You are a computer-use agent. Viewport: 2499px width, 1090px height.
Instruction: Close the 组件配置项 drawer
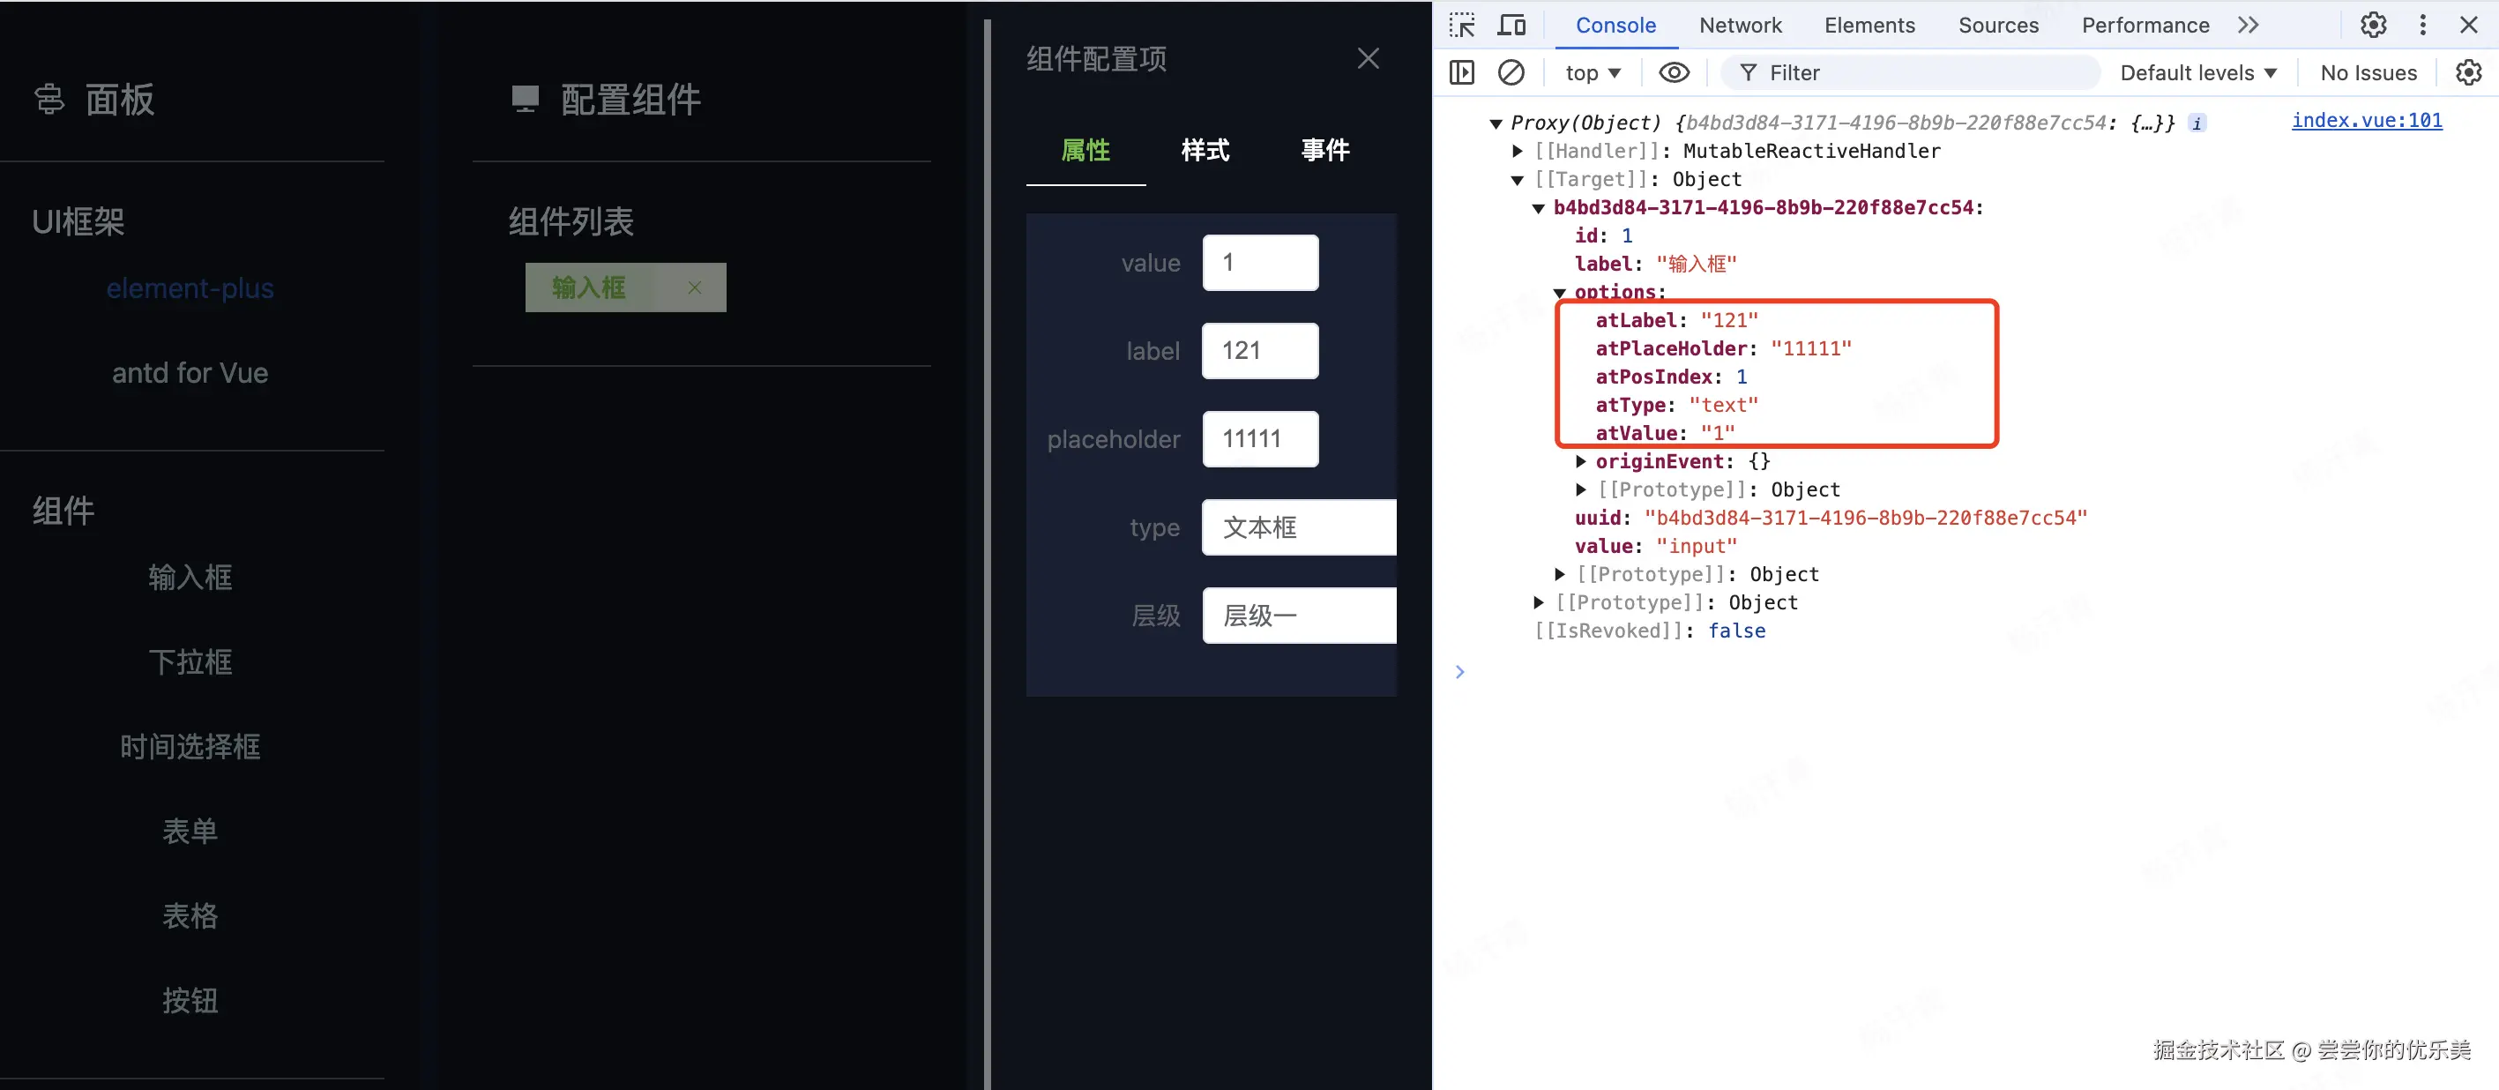click(1368, 58)
